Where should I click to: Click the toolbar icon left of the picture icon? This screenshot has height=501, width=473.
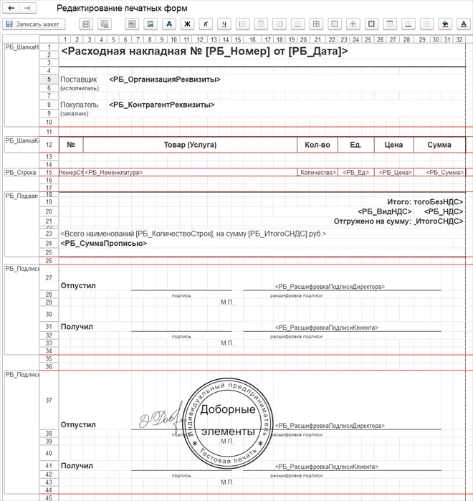(x=132, y=24)
